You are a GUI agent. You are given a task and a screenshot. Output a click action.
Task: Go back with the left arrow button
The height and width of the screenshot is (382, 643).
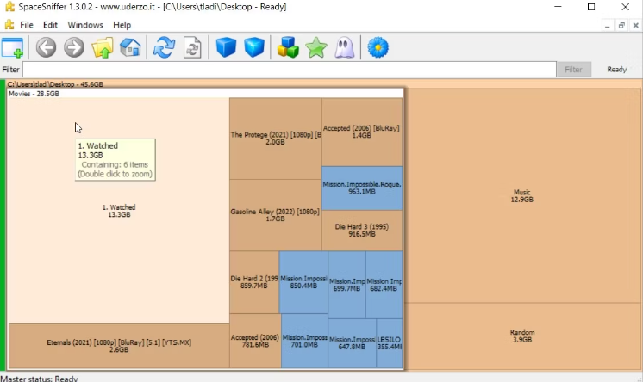click(x=46, y=47)
